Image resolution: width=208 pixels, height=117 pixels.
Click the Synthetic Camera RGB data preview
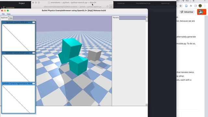[x=19, y=37]
